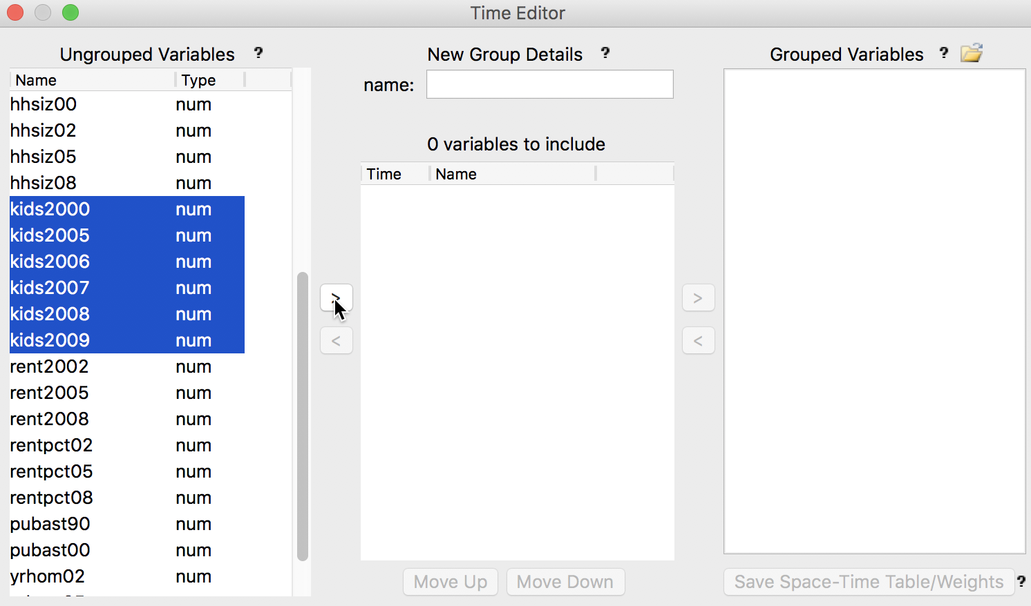Sort ungrouped variables by Name column header
The height and width of the screenshot is (606, 1031).
tap(93, 80)
